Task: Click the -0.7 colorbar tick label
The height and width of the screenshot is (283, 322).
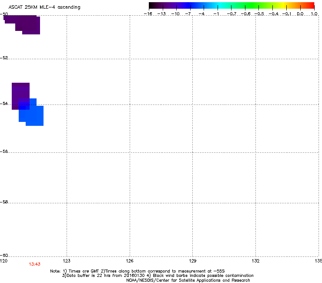Action: [x=231, y=14]
